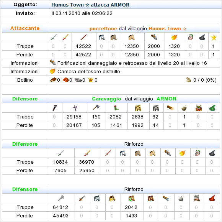Screen dimensions: 222x222
Task: Click the Axeman icon above 150
Action: point(96,107)
